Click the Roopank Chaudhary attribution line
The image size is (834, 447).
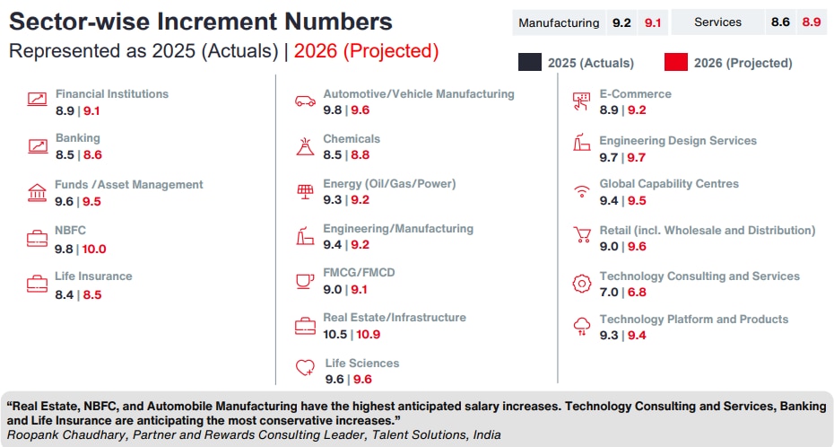click(254, 434)
